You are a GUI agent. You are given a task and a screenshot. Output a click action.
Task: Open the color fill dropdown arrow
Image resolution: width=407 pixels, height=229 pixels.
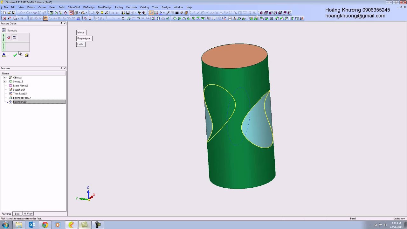[164, 13]
